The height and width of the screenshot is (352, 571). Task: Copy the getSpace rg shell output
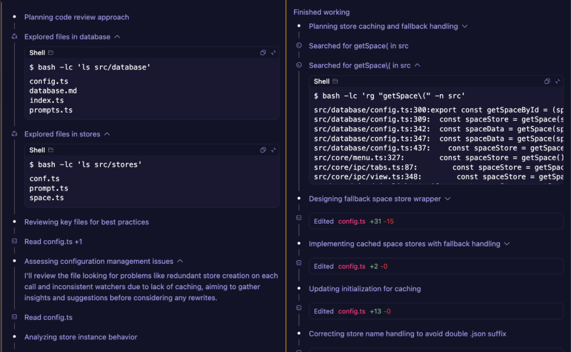click(x=547, y=81)
